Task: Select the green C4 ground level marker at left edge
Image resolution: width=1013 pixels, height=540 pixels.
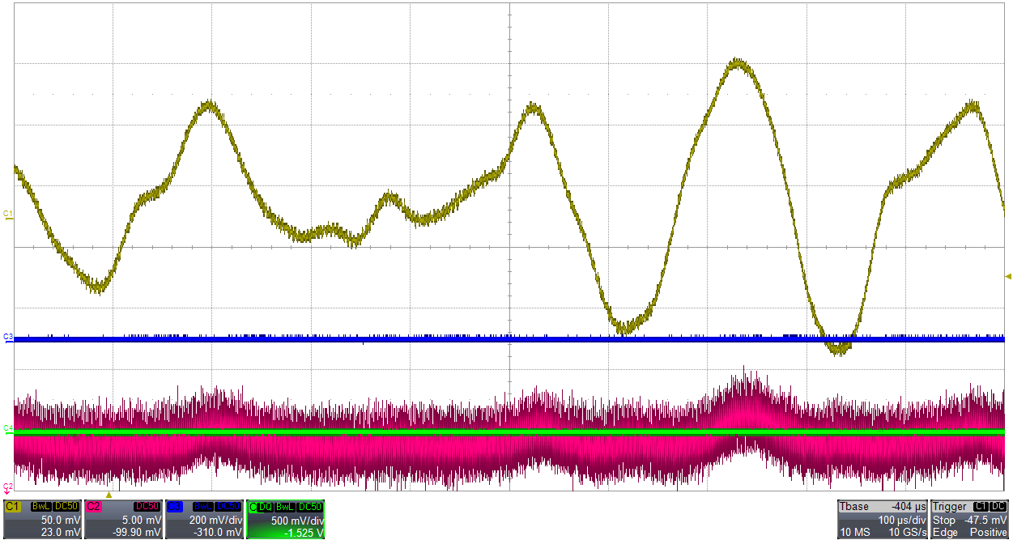Action: click(x=7, y=430)
